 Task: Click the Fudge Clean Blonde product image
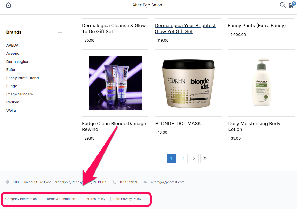click(x=115, y=83)
